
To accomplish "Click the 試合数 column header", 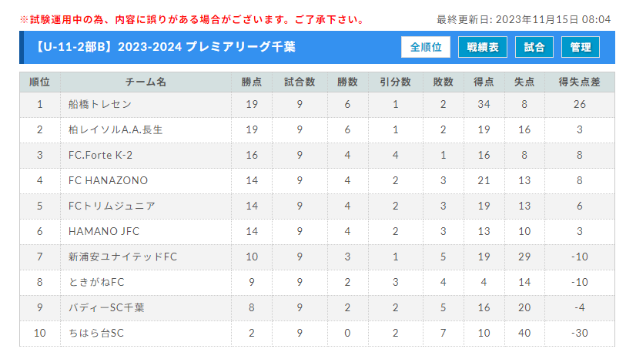I will tap(300, 82).
